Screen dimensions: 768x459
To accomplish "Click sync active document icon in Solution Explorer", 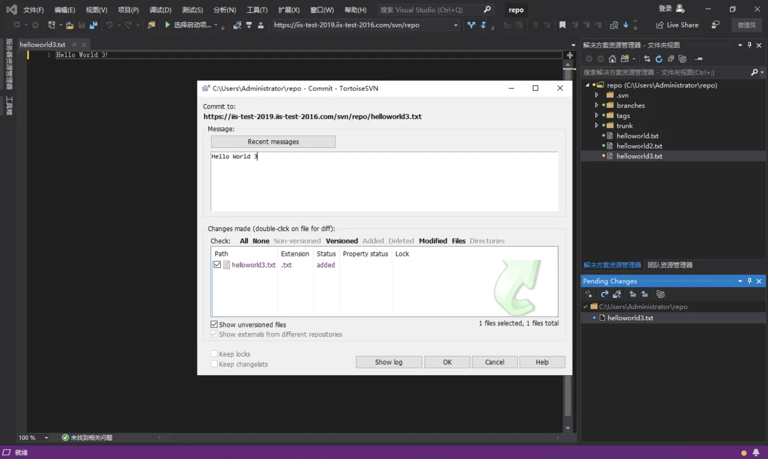I will [x=647, y=59].
